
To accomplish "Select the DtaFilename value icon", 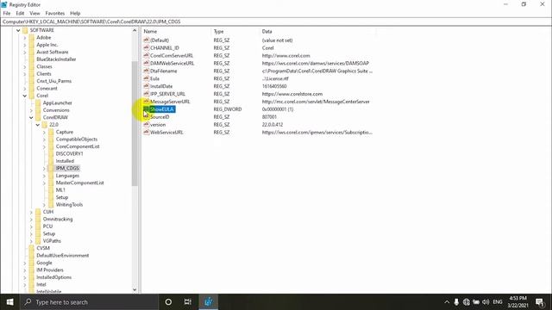I will (146, 71).
